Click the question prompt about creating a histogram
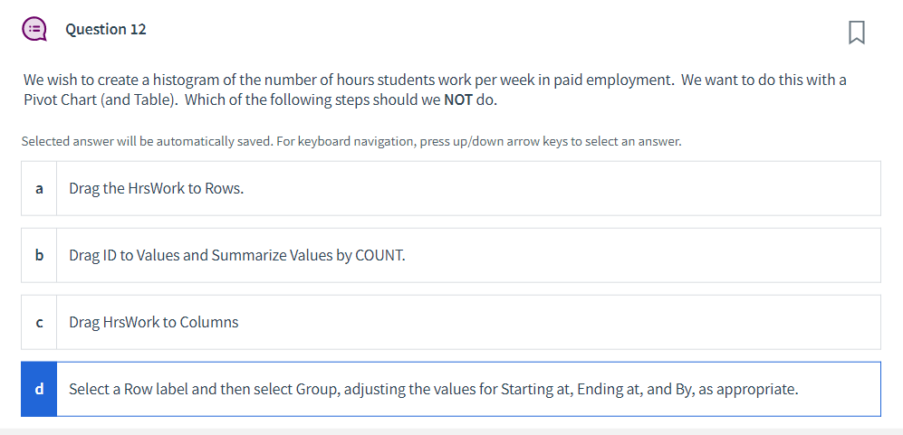This screenshot has height=435, width=903. click(435, 90)
